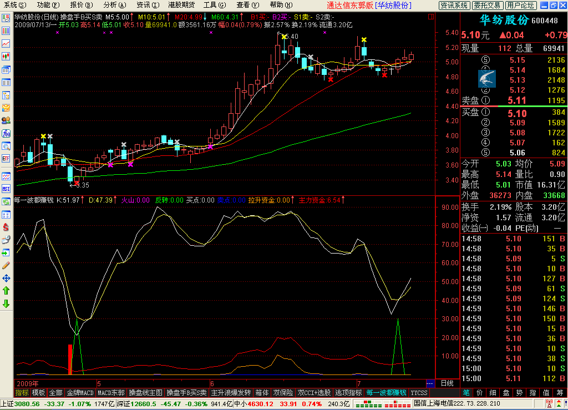
Task: Open the f(x) formula icon in sidebar
Action: point(6,133)
